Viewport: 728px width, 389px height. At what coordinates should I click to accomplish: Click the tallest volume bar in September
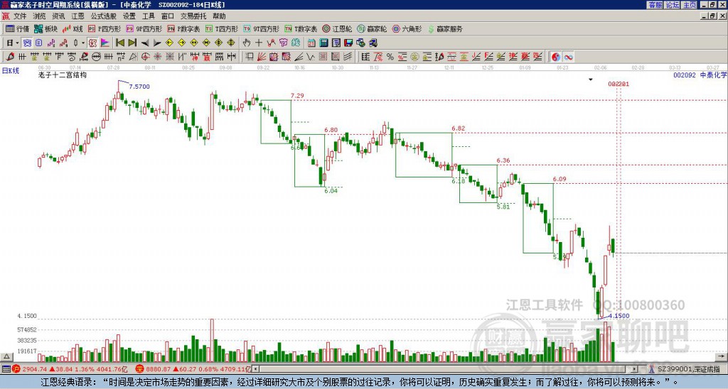[x=212, y=340]
